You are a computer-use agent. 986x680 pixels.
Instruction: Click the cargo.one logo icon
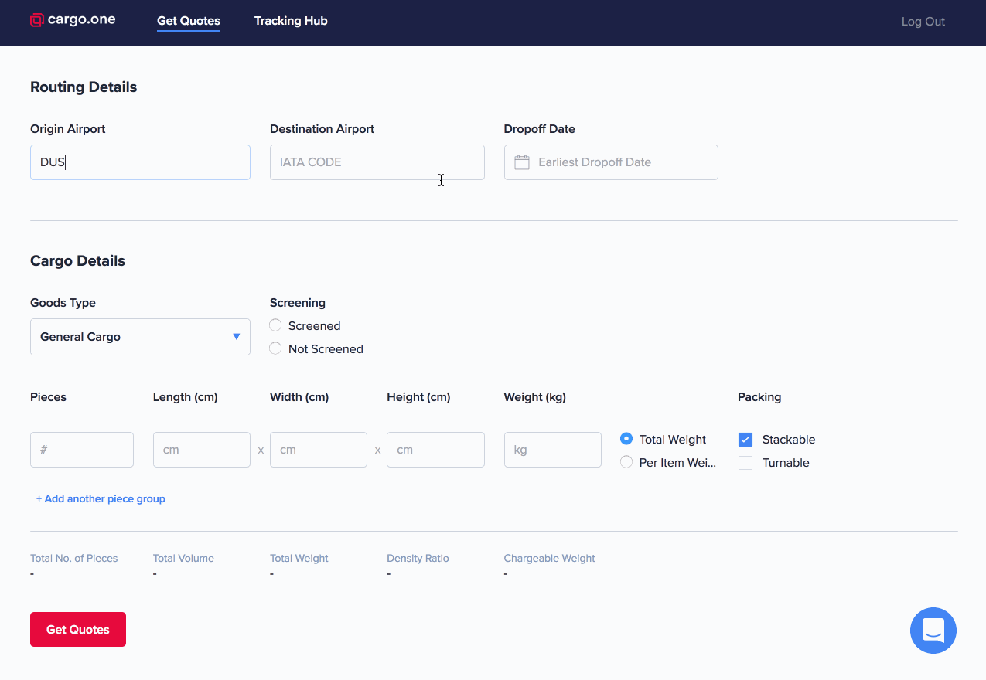point(36,21)
